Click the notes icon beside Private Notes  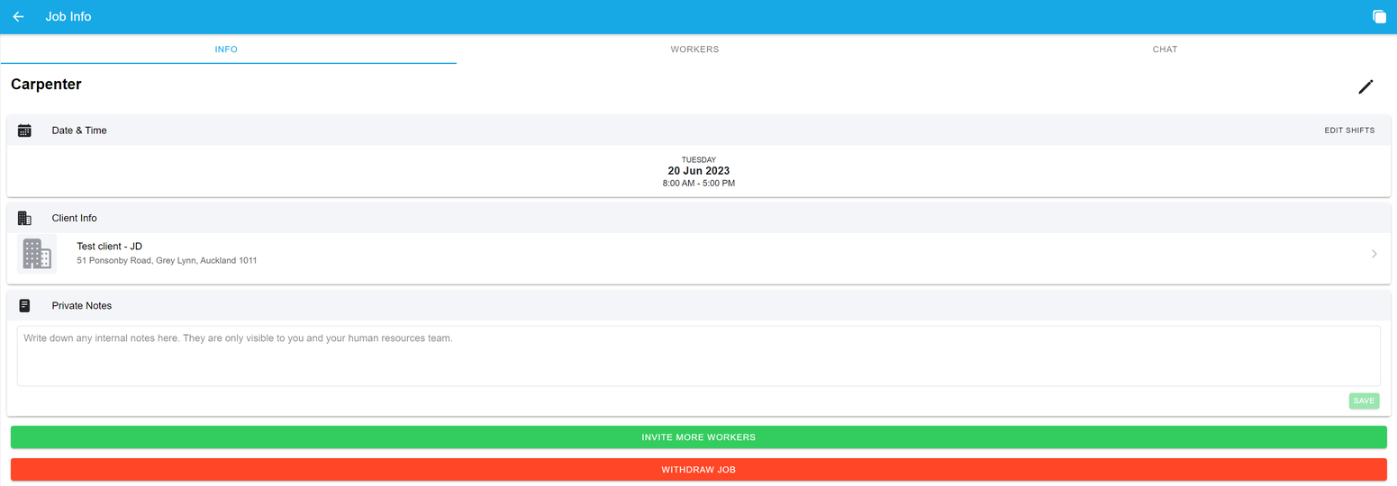click(24, 306)
